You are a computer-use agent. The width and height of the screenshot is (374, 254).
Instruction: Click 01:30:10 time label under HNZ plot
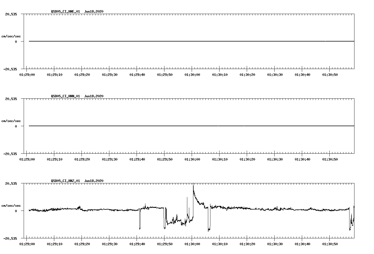(x=220, y=244)
